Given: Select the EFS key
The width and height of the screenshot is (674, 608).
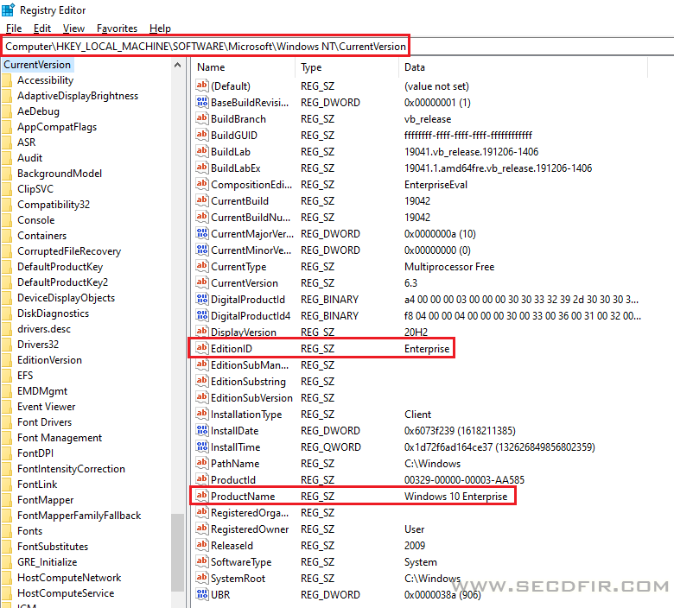Looking at the screenshot, I should click(25, 376).
